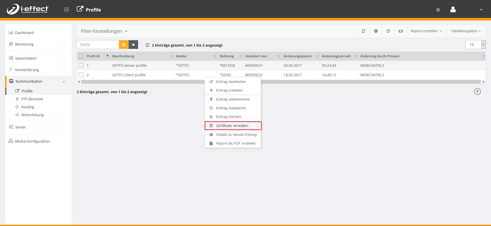The width and height of the screenshot is (491, 226).
Task: Clear search with the X button
Action: 133,45
